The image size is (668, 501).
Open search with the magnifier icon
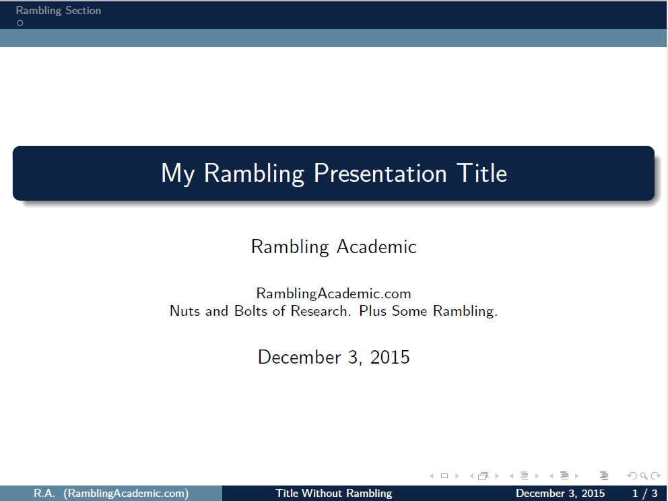[644, 475]
